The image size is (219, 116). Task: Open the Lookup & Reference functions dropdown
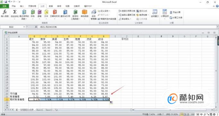[65, 14]
